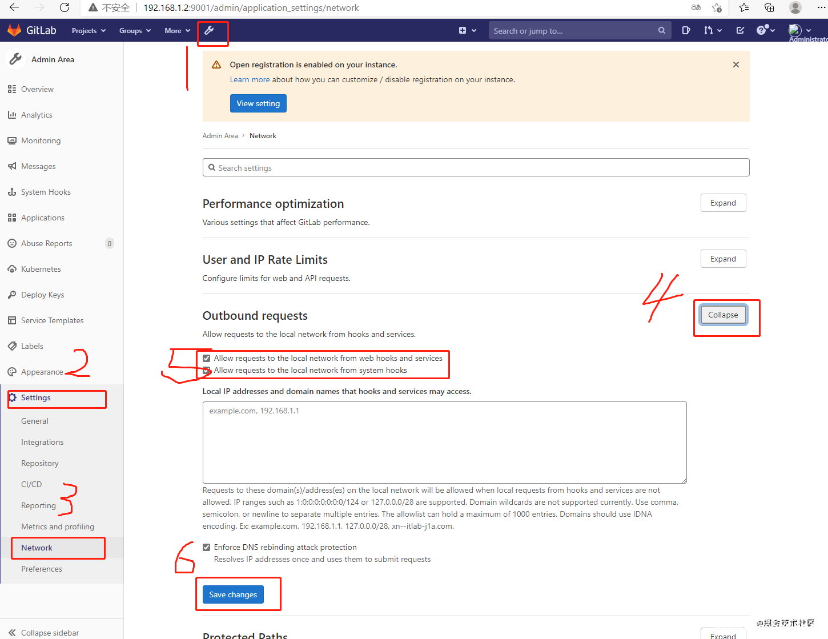Select Deploy Keys in the sidebar

coord(42,294)
